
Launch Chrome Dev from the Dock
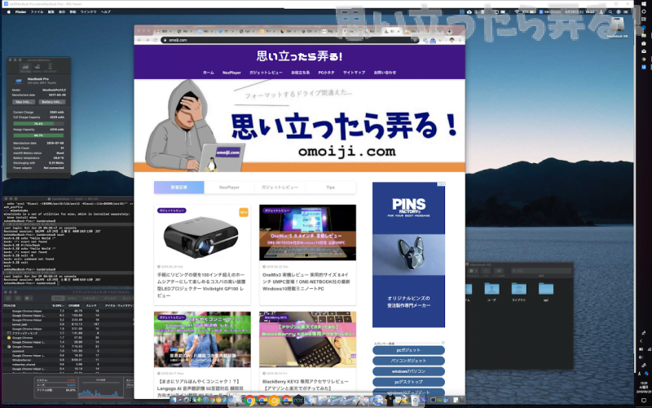click(262, 401)
